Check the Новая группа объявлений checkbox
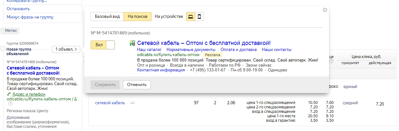Screen dimensions: 399x131 coord(3,49)
